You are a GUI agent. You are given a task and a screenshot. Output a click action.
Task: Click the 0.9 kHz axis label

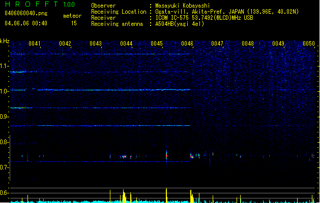pos(4,117)
